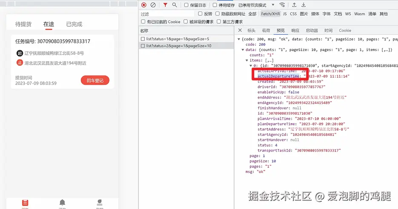The width and height of the screenshot is (398, 209).
Task: Collapse the data object node
Action: coord(243,50)
